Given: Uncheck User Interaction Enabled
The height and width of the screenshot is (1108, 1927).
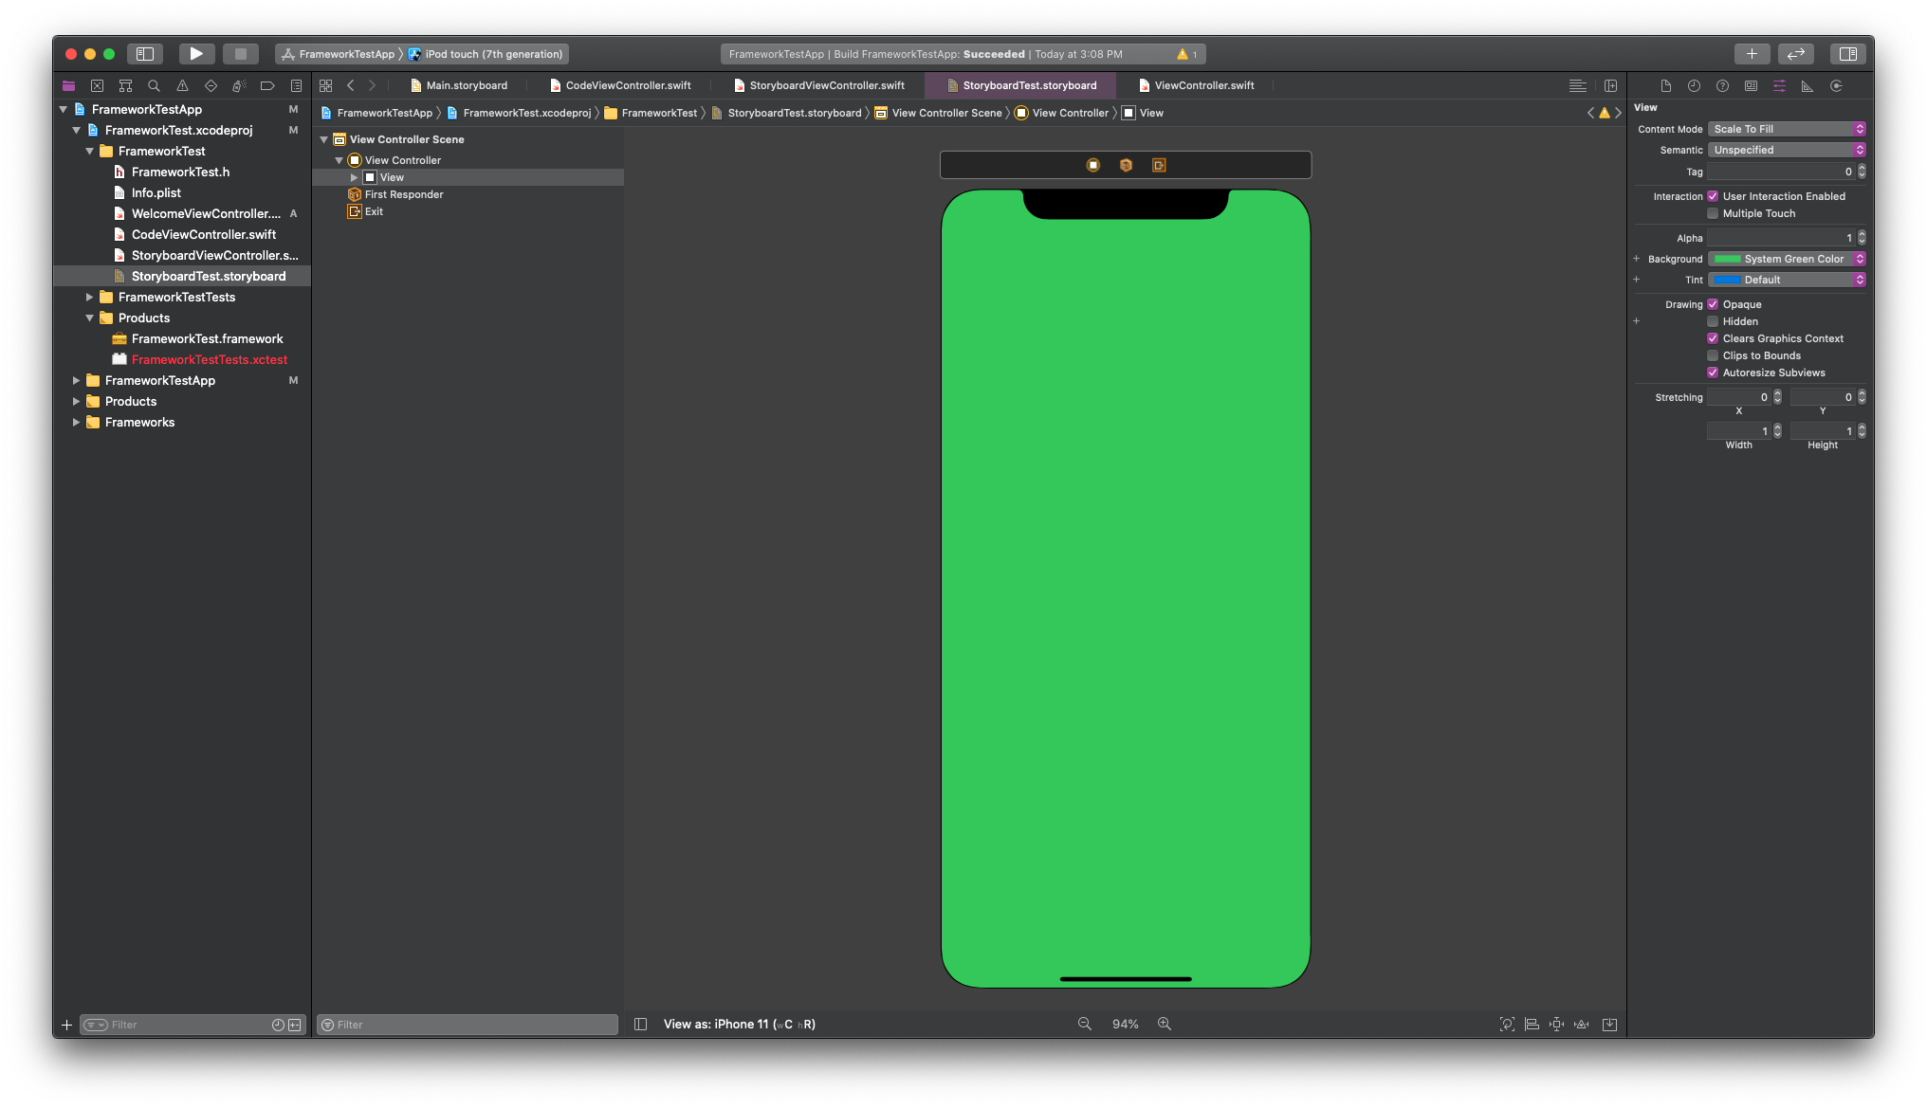Looking at the screenshot, I should [1713, 196].
